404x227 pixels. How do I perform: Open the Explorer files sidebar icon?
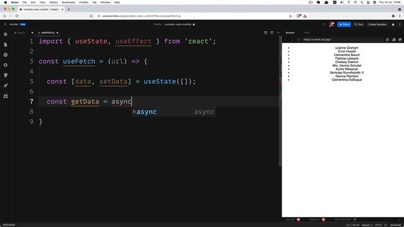[x=6, y=45]
